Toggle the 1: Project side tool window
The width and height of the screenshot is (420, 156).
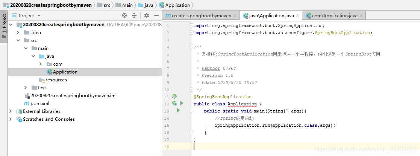4,26
